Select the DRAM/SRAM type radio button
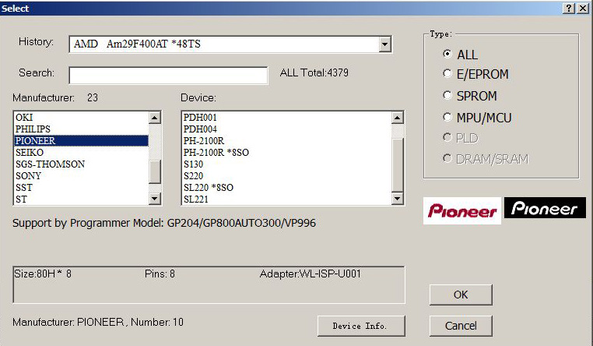593x346 pixels. 447,158
